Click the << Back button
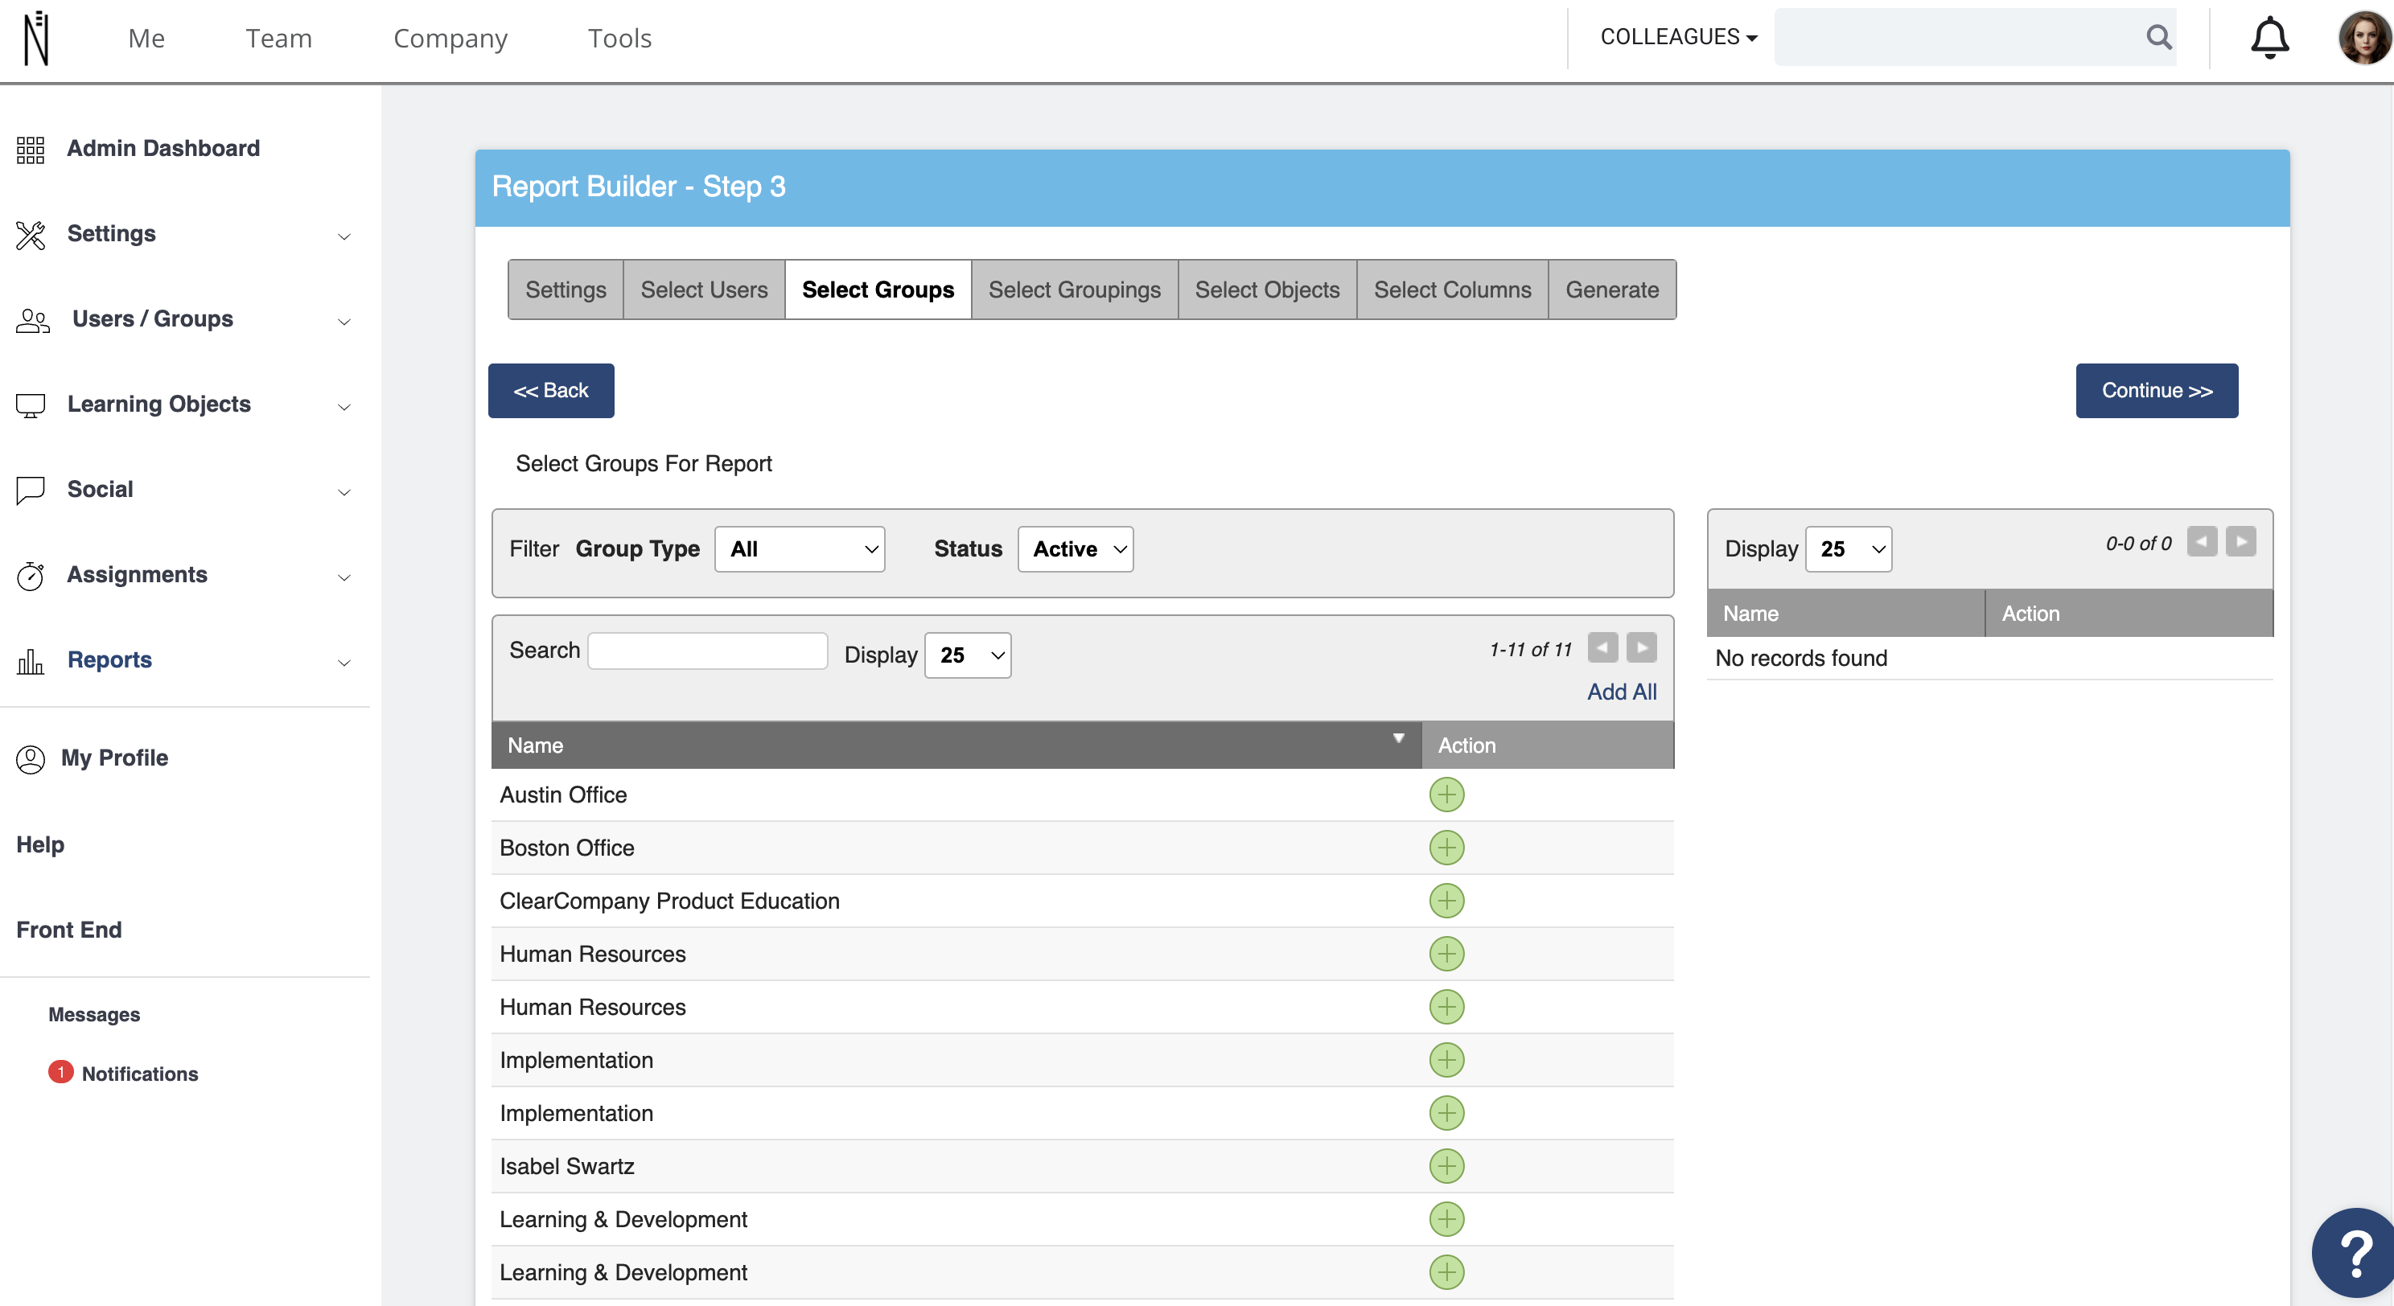Viewport: 2394px width, 1306px height. (550, 390)
